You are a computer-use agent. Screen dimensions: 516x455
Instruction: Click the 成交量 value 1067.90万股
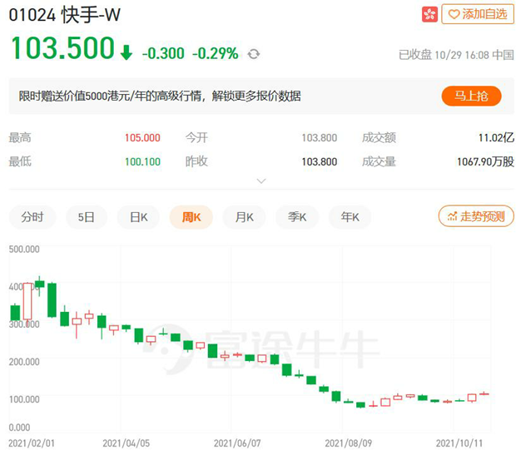click(x=485, y=161)
